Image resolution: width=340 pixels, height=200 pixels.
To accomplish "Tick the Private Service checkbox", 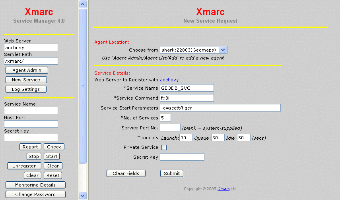I will [x=164, y=147].
